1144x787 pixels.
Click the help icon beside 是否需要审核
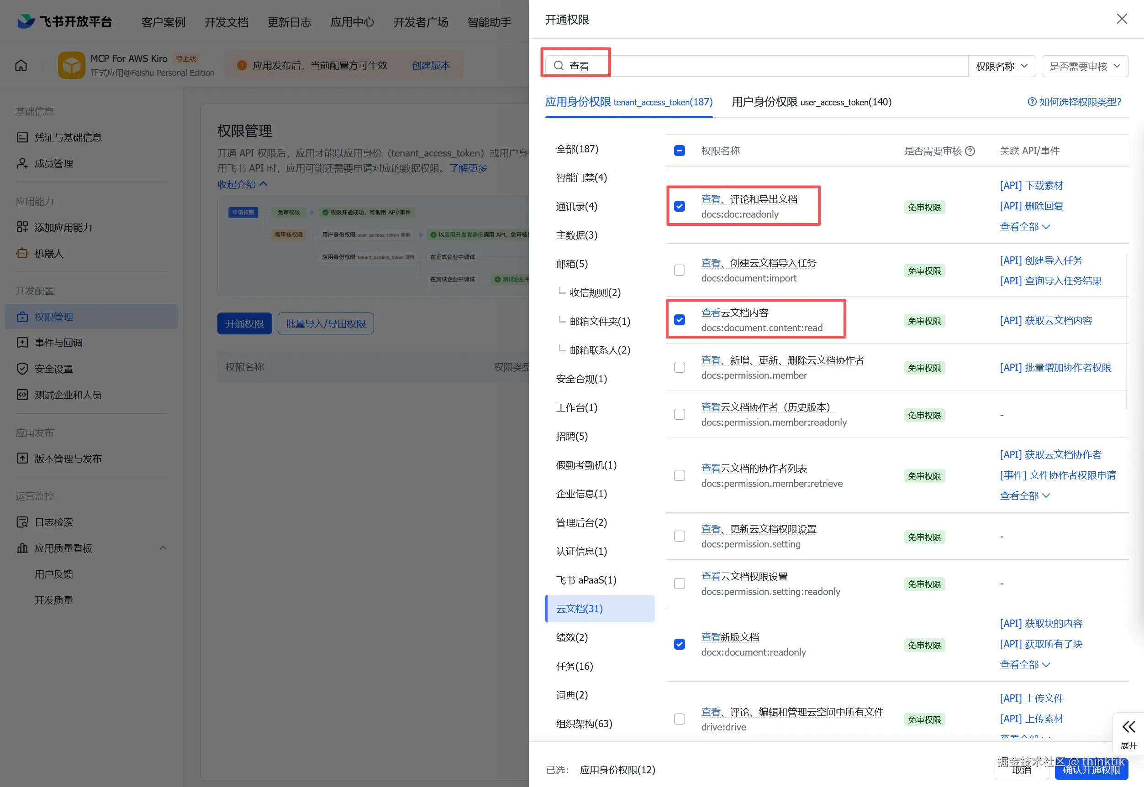coord(970,151)
